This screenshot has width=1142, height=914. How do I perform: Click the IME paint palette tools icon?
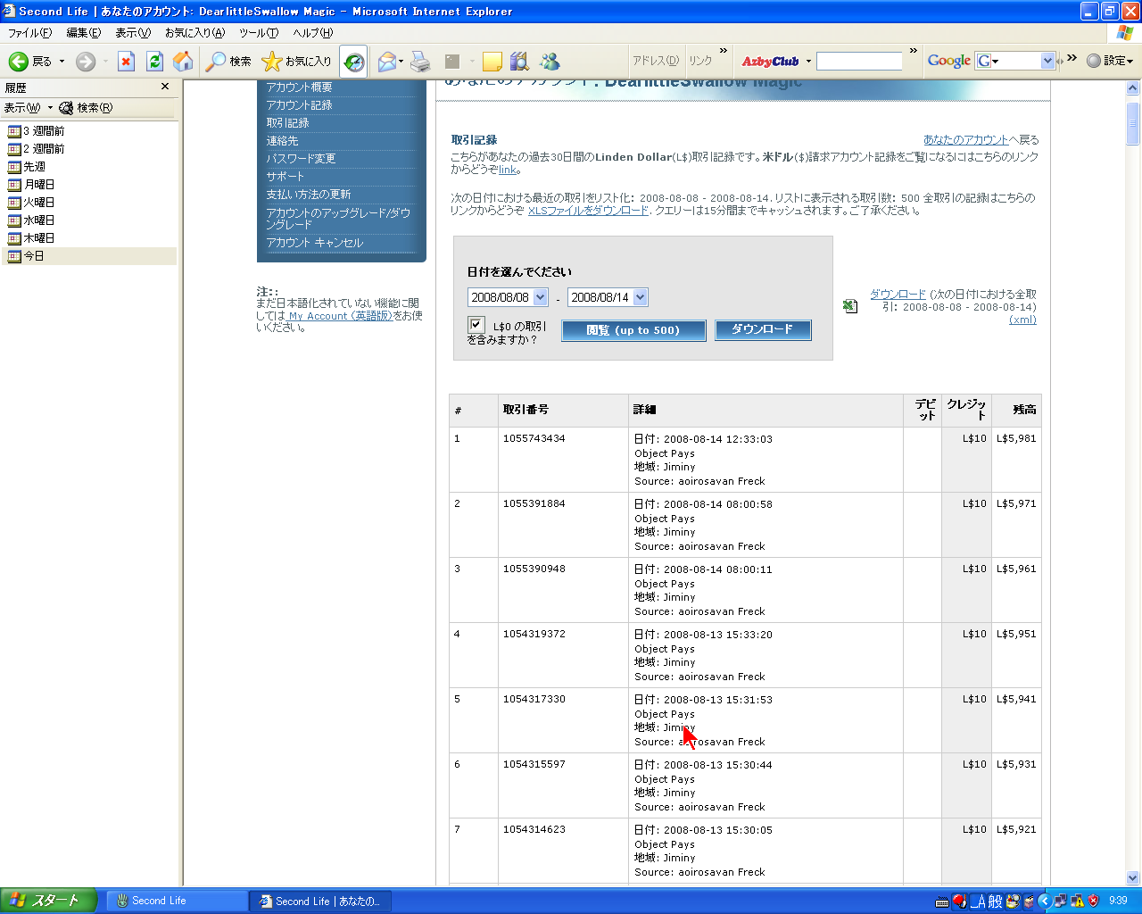[x=1013, y=902]
